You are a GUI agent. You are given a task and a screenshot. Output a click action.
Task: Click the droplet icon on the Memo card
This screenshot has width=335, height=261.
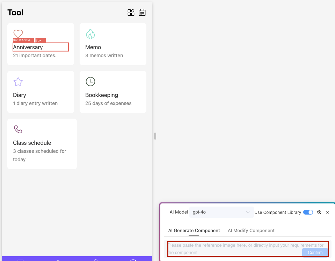pos(90,33)
